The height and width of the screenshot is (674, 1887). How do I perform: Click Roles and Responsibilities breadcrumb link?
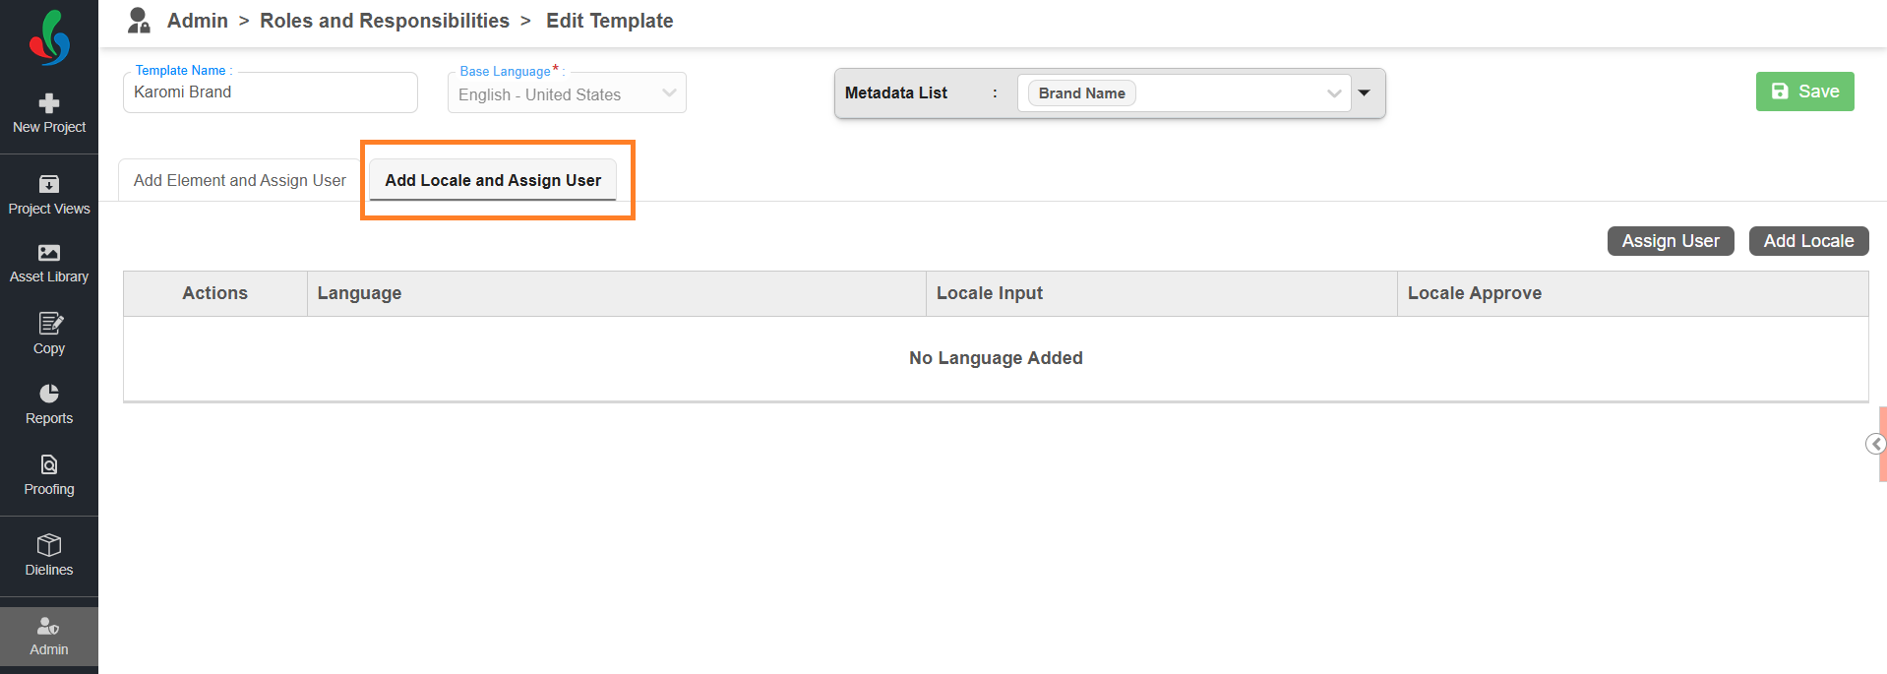(x=385, y=21)
